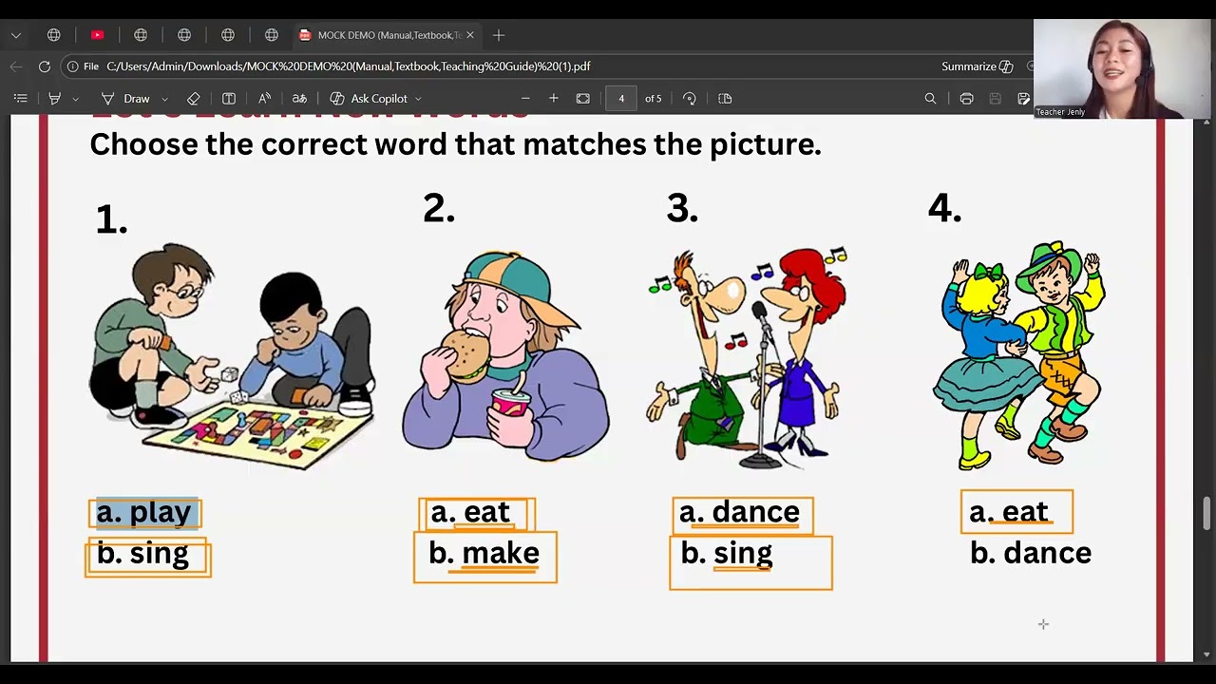
Task: Expand Highlight color options arrow
Action: point(75,99)
